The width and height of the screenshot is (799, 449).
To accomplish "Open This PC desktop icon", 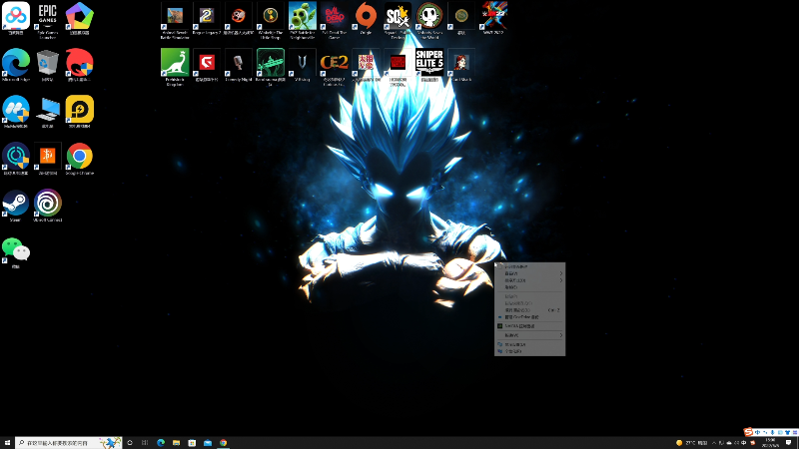I will tap(47, 112).
